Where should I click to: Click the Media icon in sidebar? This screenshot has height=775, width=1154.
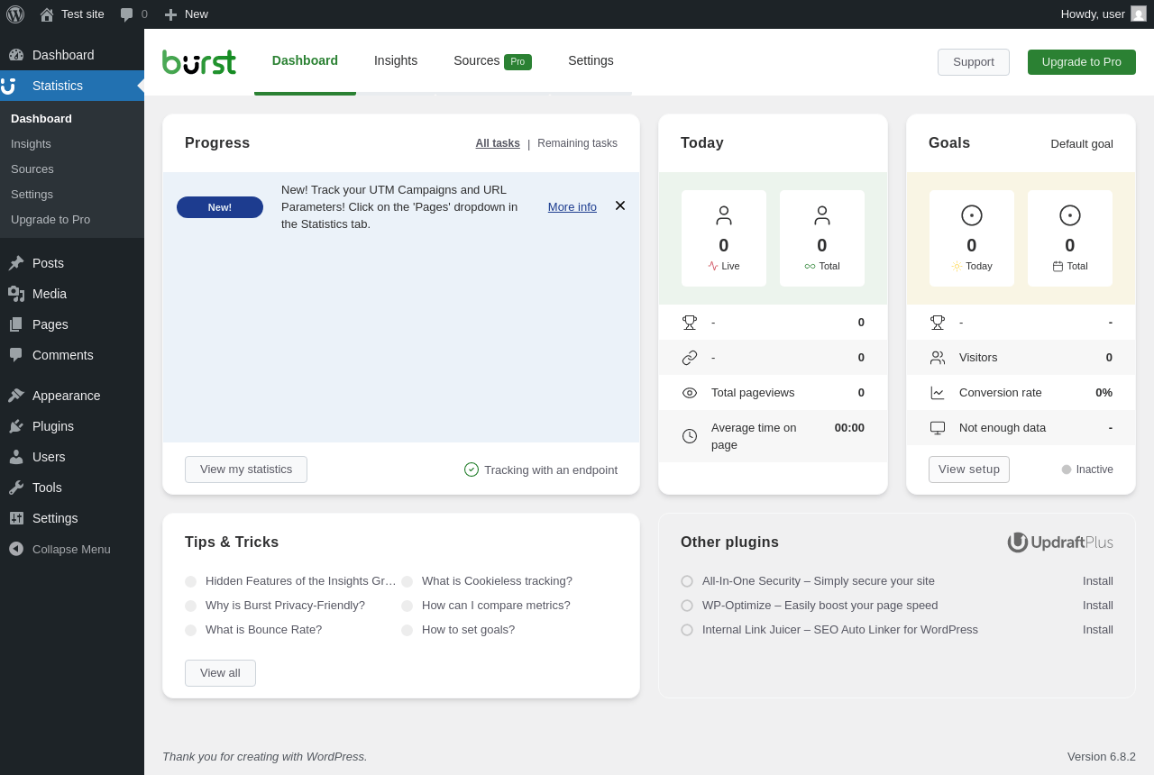pyautogui.click(x=16, y=294)
